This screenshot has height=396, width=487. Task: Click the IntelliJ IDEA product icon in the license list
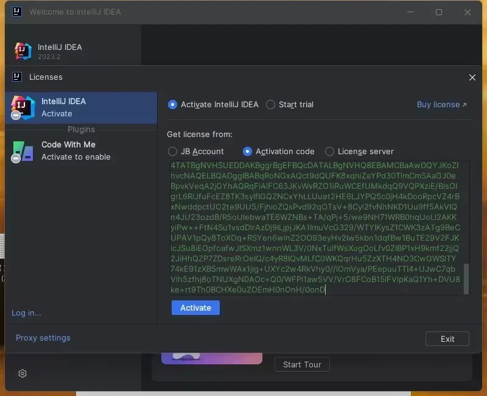click(x=23, y=108)
